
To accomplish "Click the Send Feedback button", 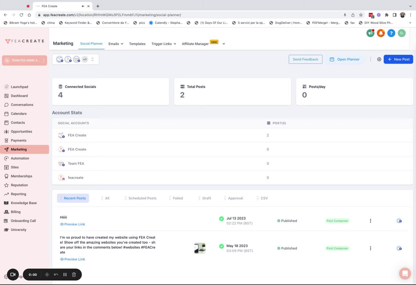I will 305,59.
